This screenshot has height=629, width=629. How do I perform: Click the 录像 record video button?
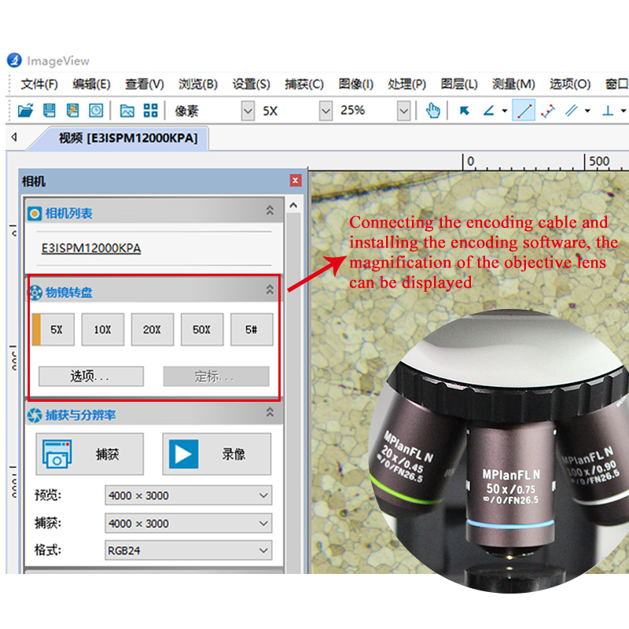point(216,454)
